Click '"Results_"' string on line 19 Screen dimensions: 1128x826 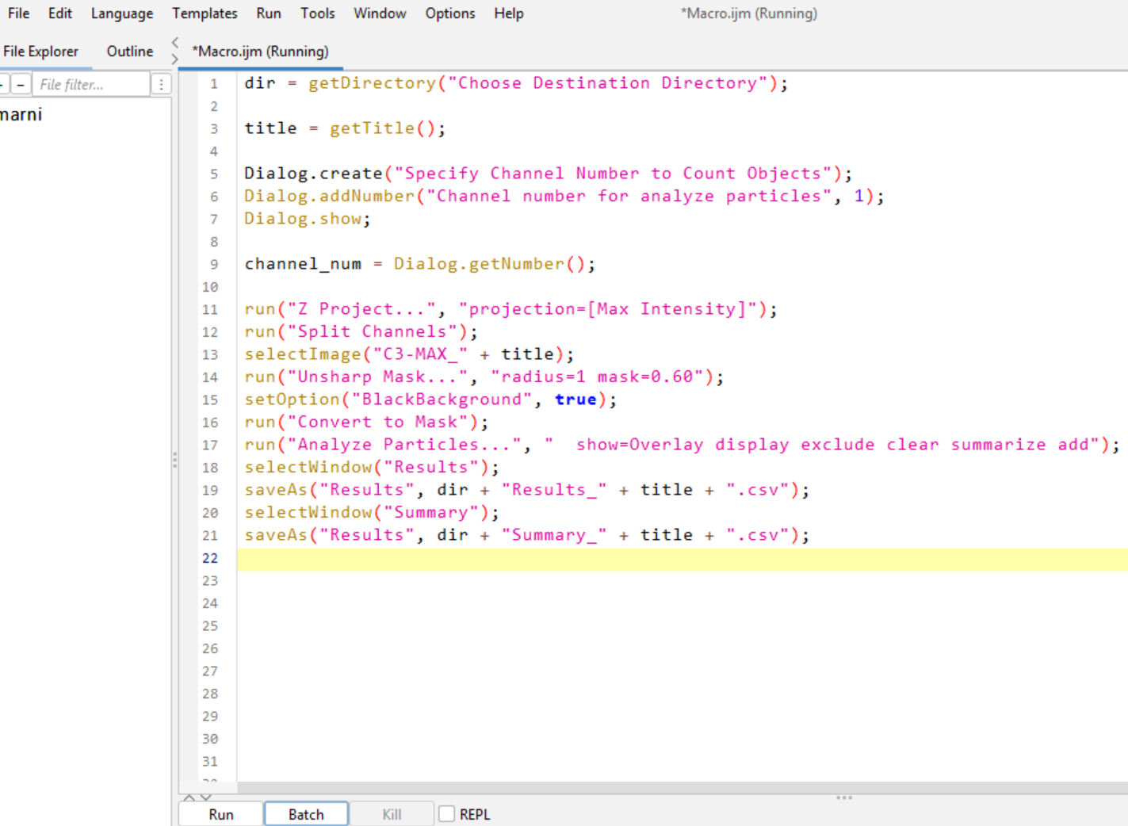coord(554,490)
